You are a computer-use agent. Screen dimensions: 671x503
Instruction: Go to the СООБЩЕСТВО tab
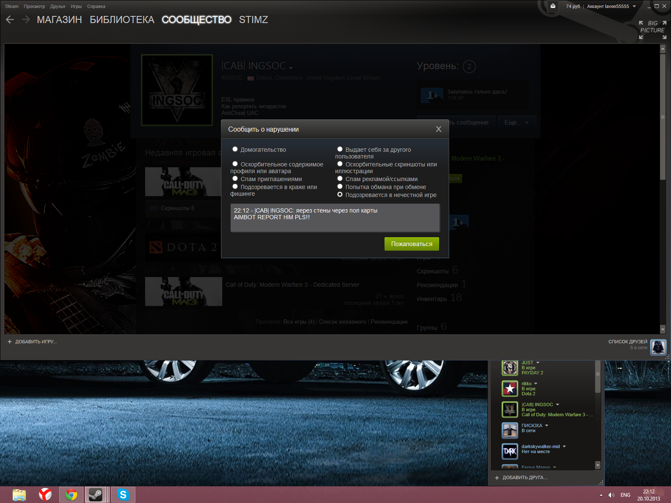197,20
